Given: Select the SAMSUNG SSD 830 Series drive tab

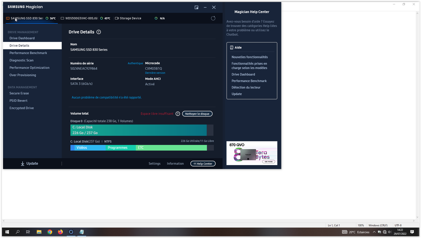Looking at the screenshot, I should point(31,18).
